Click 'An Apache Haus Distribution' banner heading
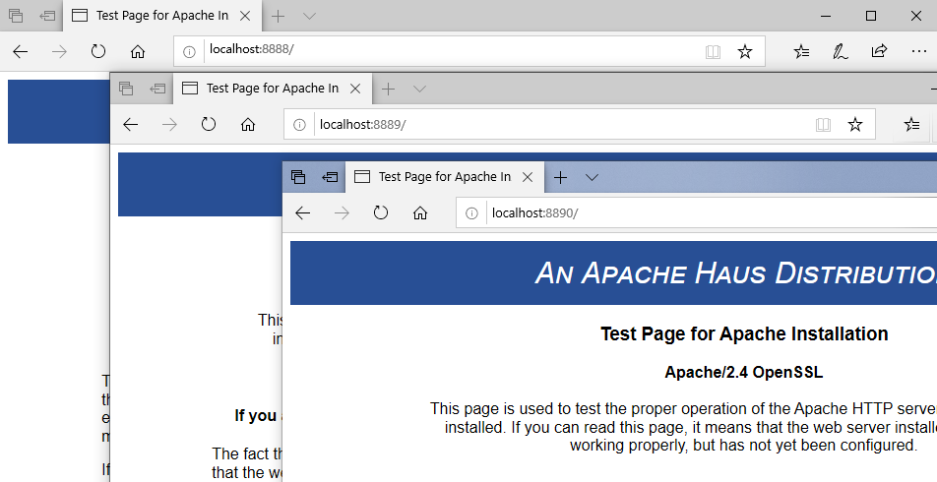 point(735,272)
